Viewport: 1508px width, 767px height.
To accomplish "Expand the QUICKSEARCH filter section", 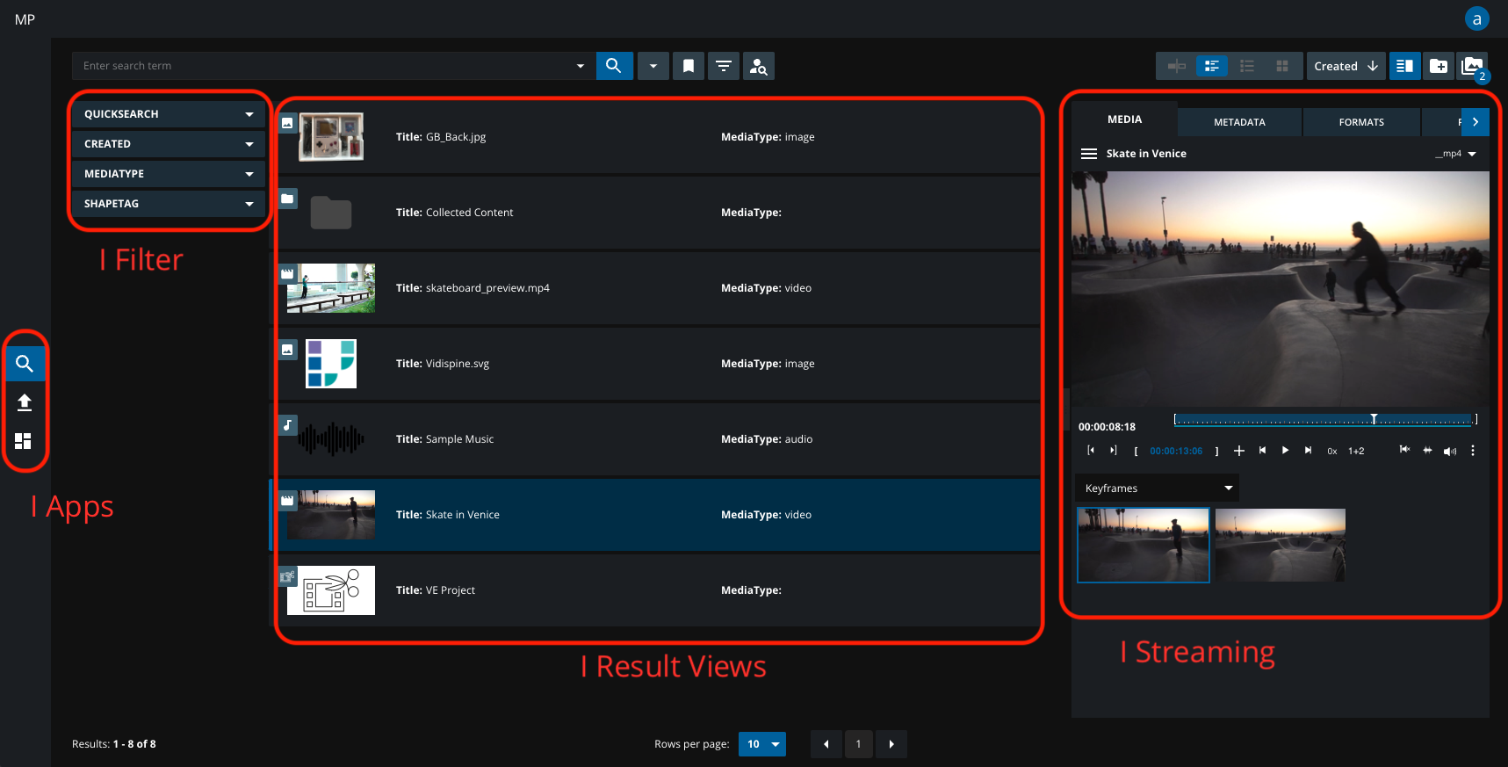I will click(168, 114).
